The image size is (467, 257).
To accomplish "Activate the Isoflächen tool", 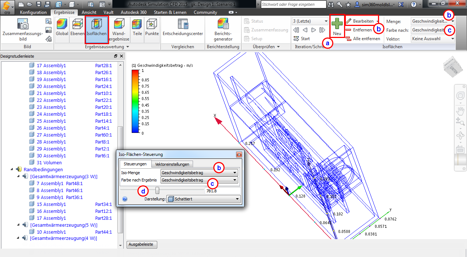I will point(97,29).
